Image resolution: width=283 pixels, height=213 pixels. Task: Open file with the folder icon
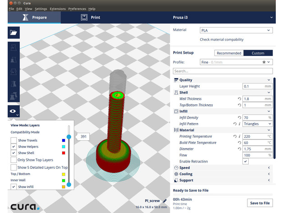point(14,33)
